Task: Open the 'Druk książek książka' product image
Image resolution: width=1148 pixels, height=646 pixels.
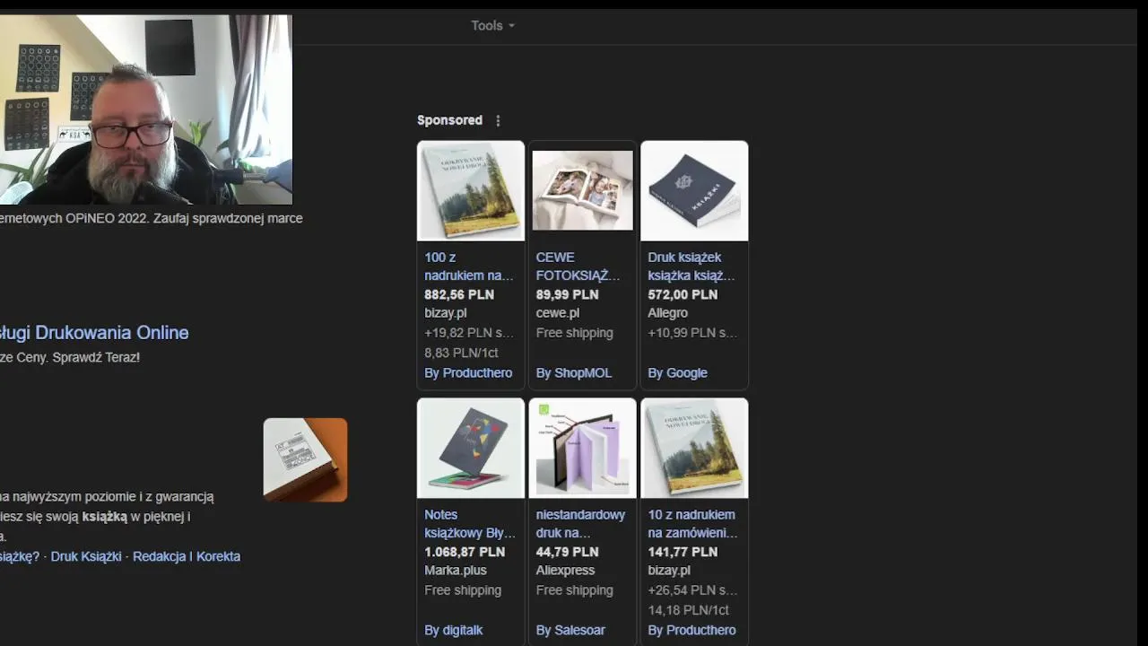Action: (x=694, y=191)
